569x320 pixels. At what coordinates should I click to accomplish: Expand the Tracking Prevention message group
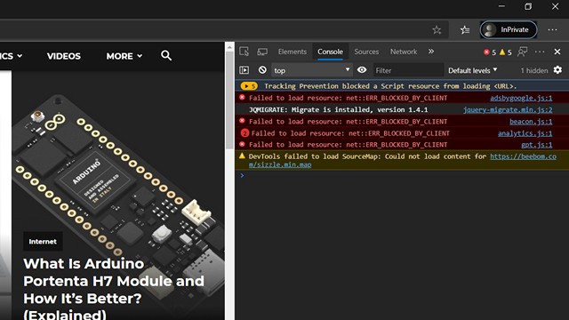coord(249,86)
